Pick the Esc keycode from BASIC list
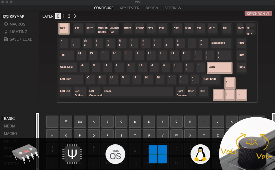Image resolution: width=275 pixels, height=170 pixels. [80, 122]
